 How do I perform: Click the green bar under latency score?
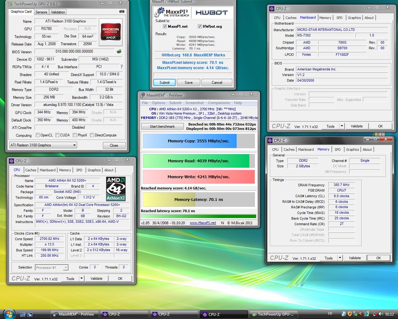click(199, 216)
